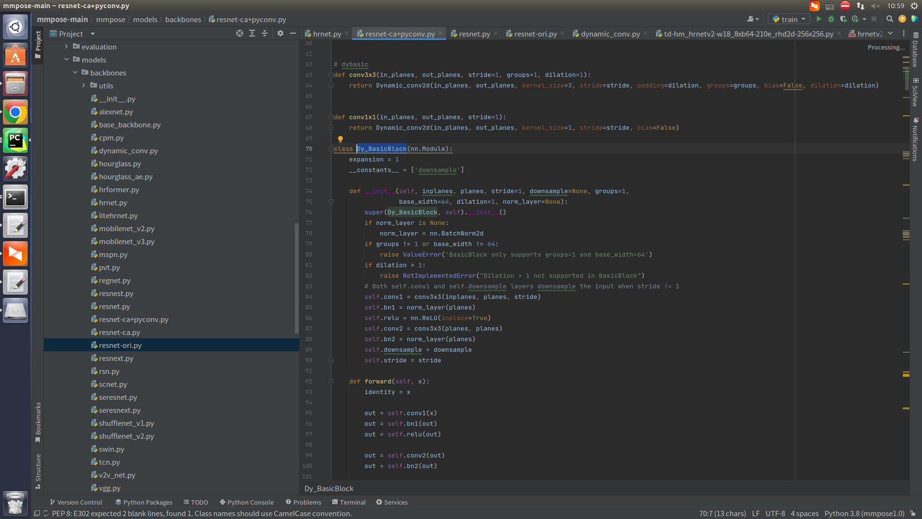Run the train configuration

[819, 19]
